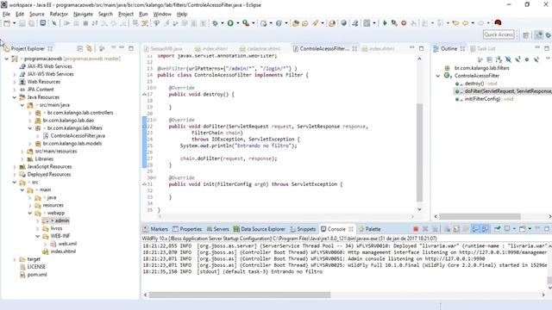This screenshot has height=310, width=552.
Task: Open the Navigate menu
Action: tap(83, 14)
